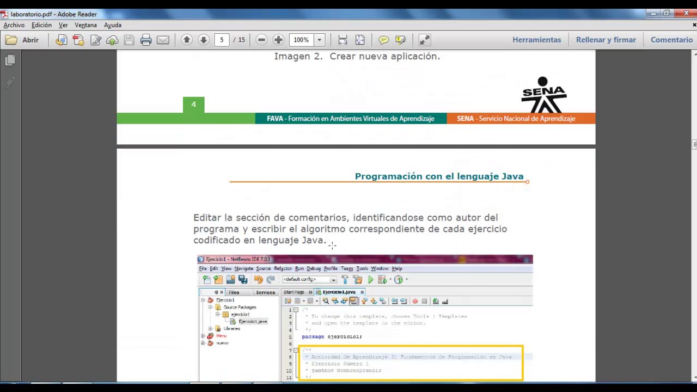Viewport: 697px width, 392px height.
Task: Print the document using printer icon
Action: (x=146, y=40)
